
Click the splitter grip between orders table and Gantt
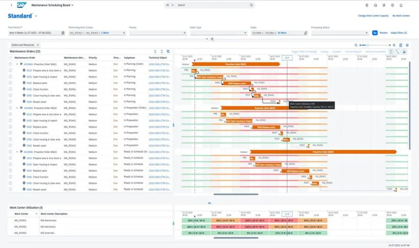(173, 125)
